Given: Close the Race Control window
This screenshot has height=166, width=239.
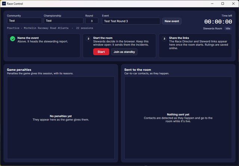Looking at the screenshot, I should 233,3.
